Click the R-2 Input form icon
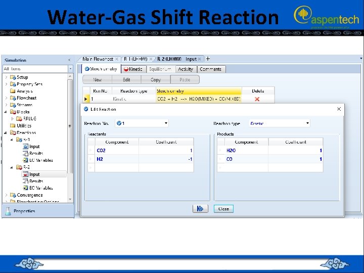This screenshot has width=364, height=273. click(x=25, y=174)
